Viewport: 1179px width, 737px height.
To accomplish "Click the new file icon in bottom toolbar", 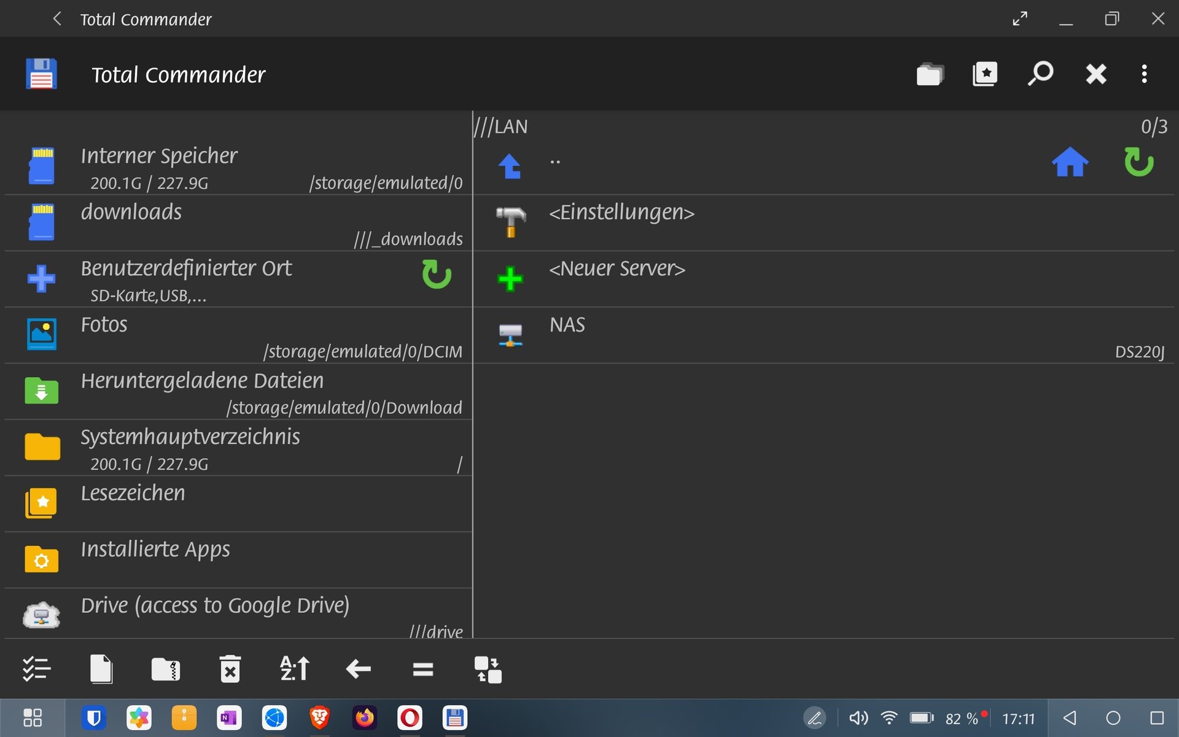I will (101, 669).
